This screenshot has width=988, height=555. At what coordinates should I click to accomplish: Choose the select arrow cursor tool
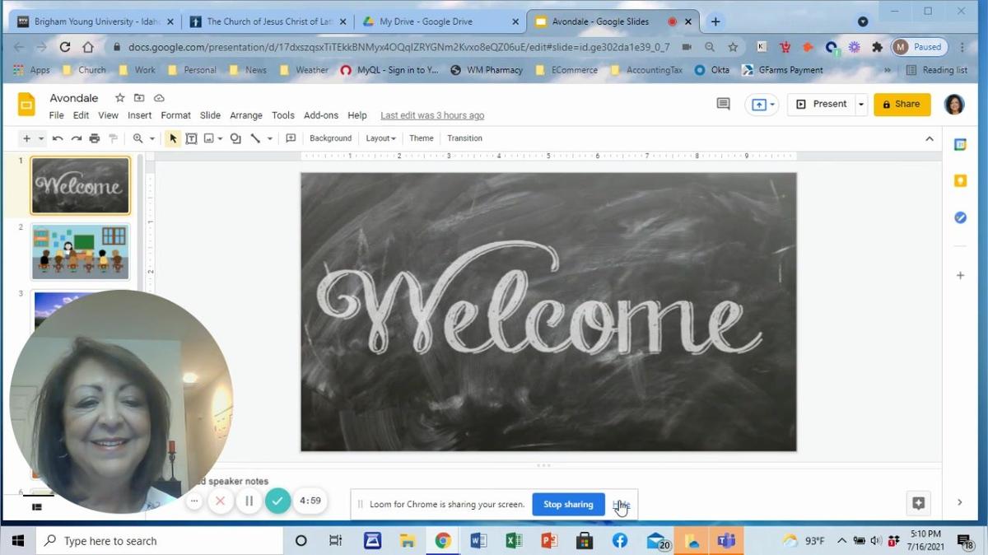(x=173, y=138)
